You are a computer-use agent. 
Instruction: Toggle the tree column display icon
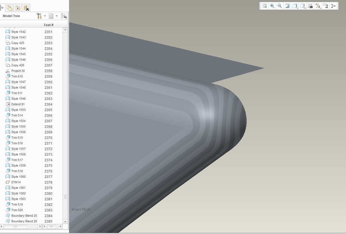(x=64, y=16)
